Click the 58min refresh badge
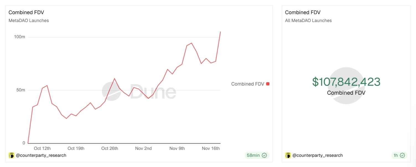416x167 pixels. tap(253, 155)
